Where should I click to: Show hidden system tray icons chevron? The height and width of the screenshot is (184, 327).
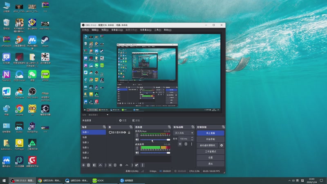tap(289, 180)
